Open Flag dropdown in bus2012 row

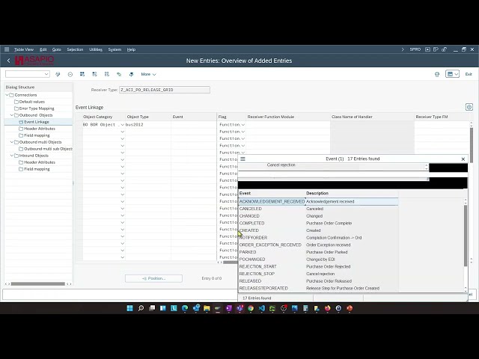[x=242, y=125]
